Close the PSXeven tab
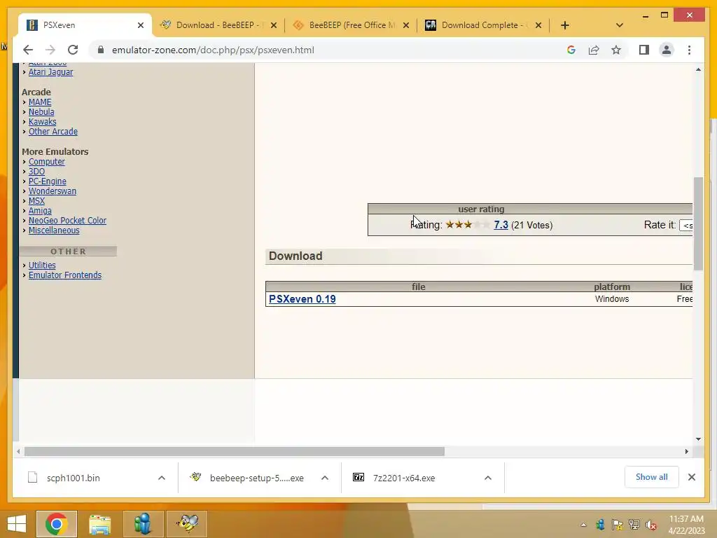The width and height of the screenshot is (717, 538). point(140,25)
